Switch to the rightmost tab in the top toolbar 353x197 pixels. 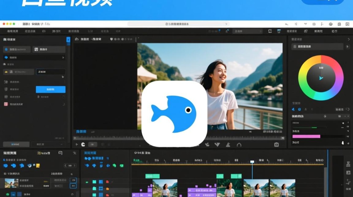pyautogui.click(x=335, y=31)
